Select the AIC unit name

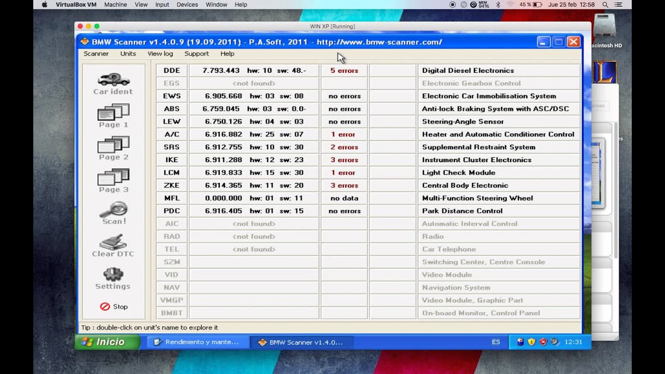click(171, 223)
